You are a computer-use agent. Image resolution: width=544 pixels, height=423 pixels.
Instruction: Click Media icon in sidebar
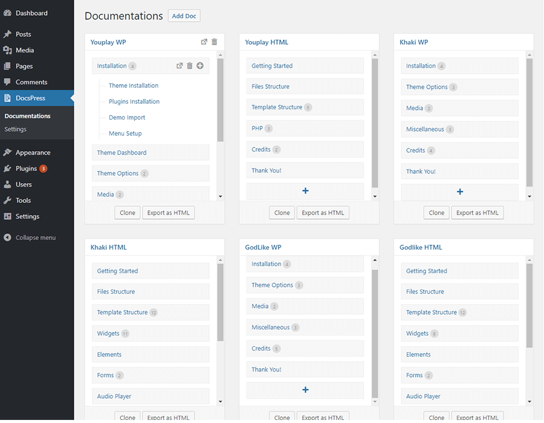[7, 50]
